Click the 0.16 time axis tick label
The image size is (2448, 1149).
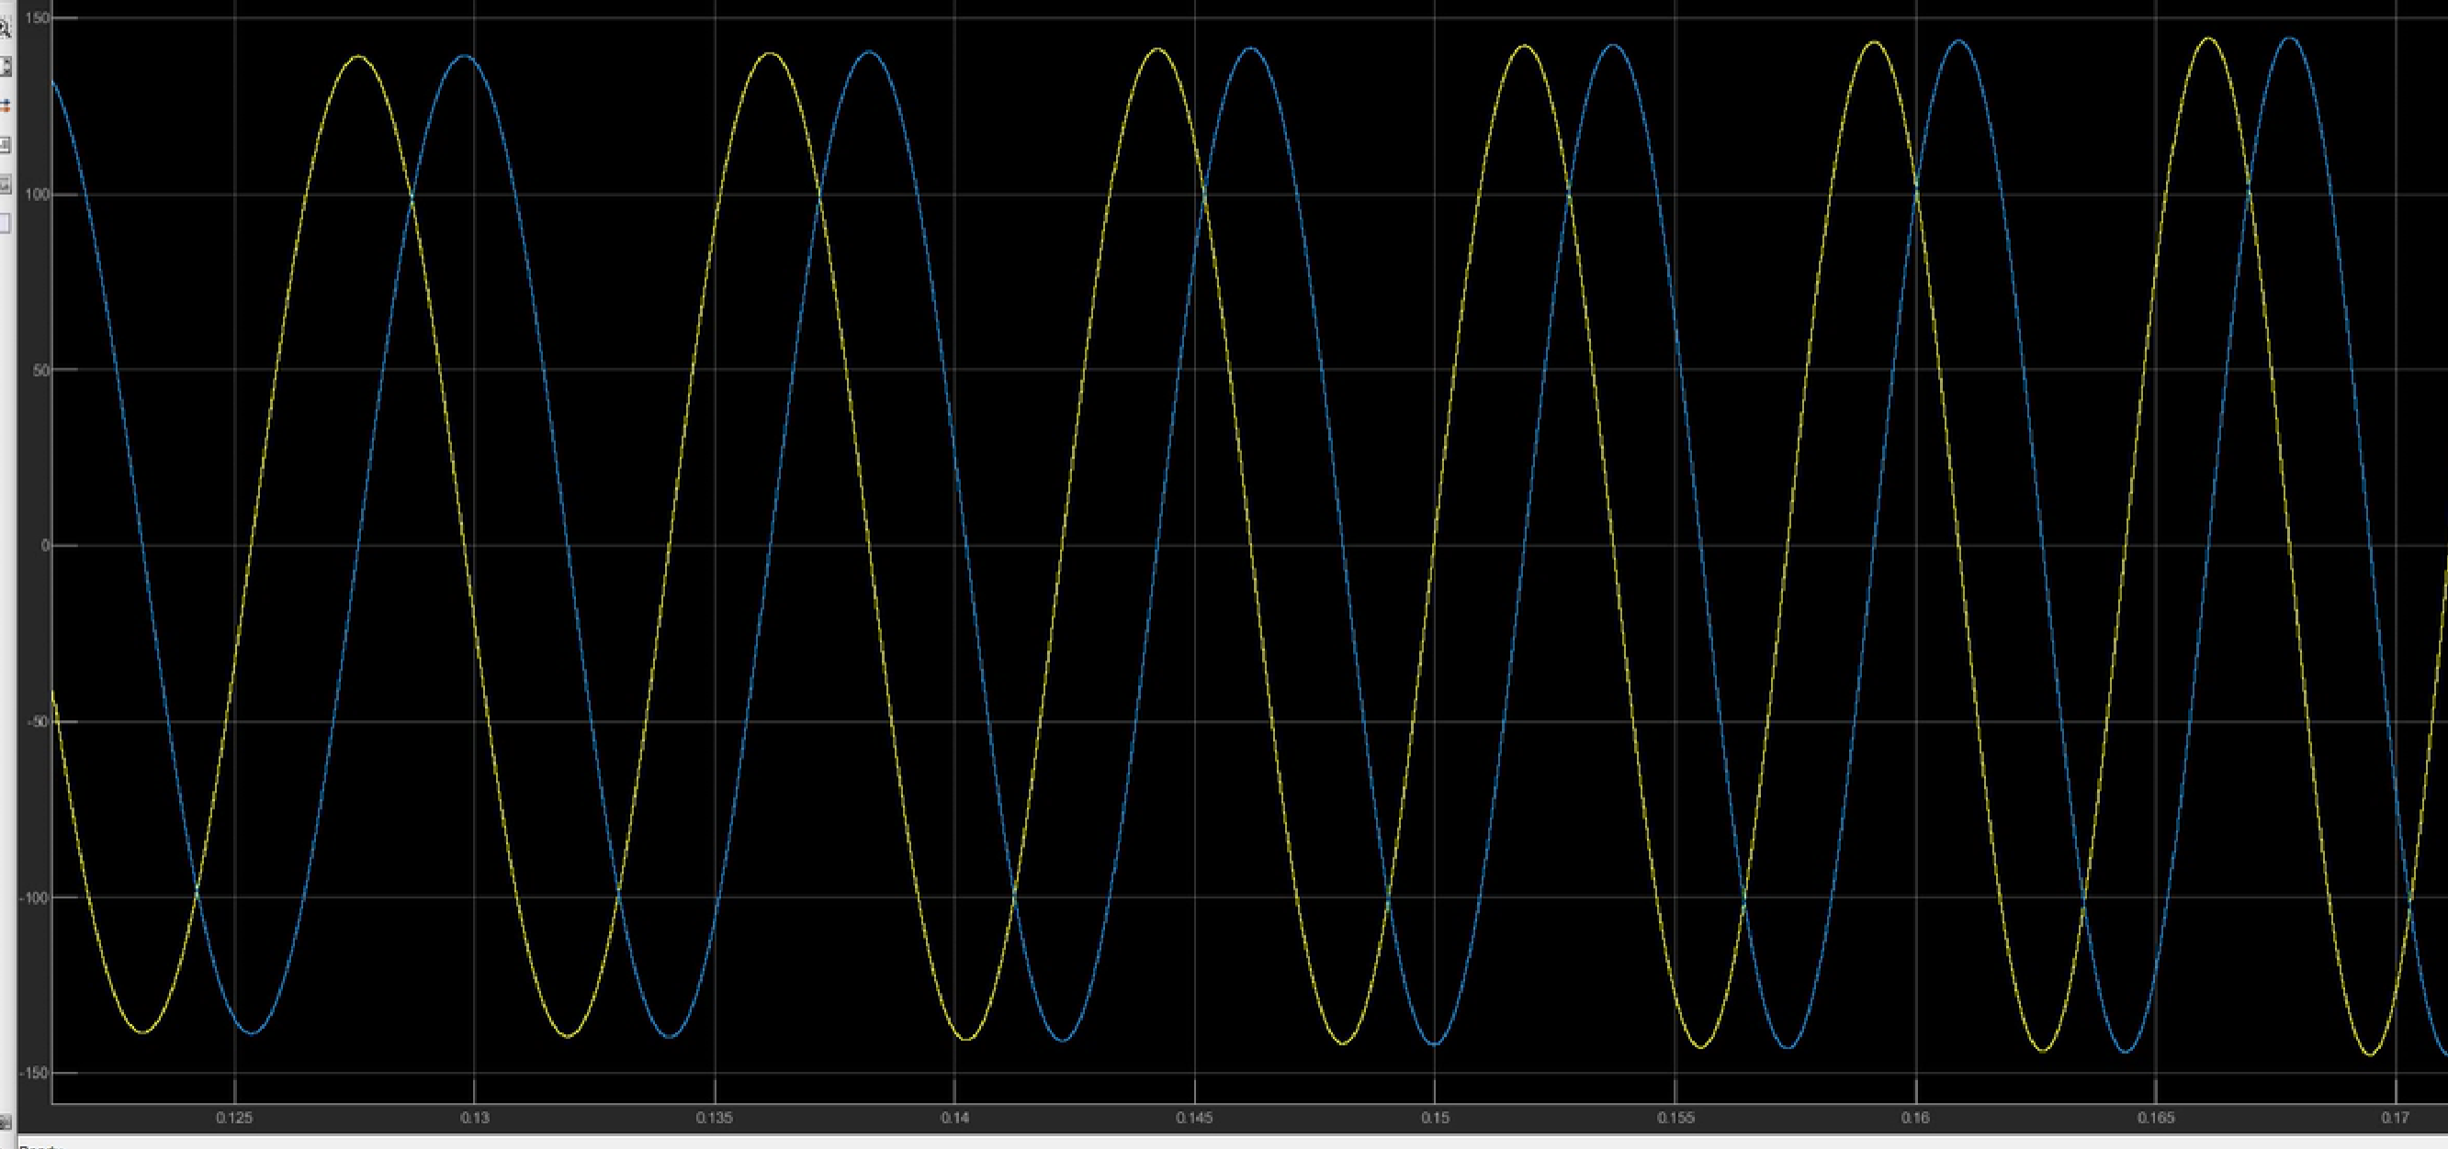[1915, 1118]
